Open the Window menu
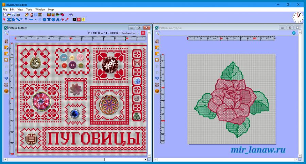This screenshot has width=306, height=164. [40, 10]
